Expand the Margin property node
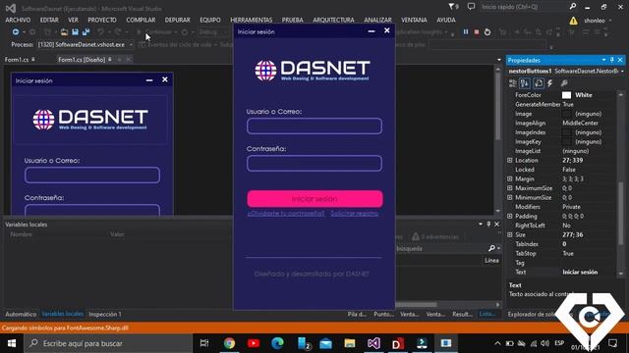The height and width of the screenshot is (353, 629). [510, 178]
